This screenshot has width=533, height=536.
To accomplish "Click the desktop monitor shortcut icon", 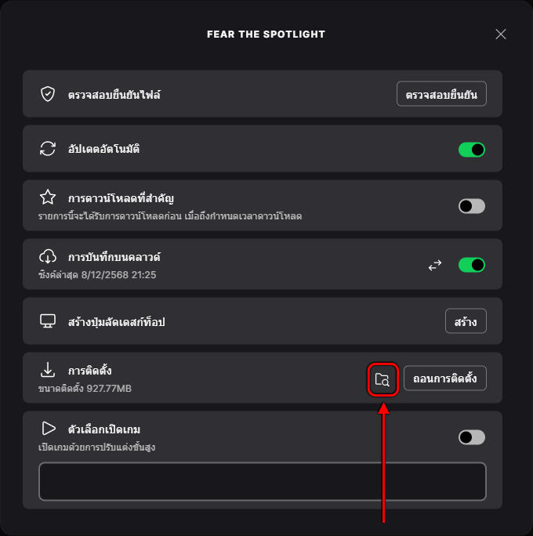I will tap(48, 321).
